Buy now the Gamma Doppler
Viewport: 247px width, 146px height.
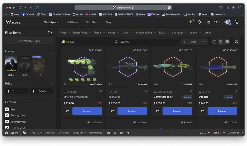click(177, 111)
